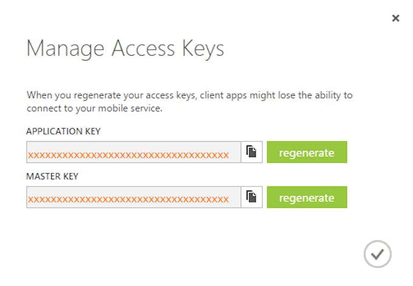Select the master key text field
This screenshot has width=413, height=286.
pyautogui.click(x=134, y=197)
